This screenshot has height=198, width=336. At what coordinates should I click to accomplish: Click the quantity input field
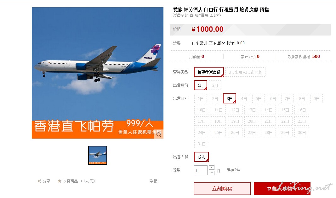[x=201, y=170]
